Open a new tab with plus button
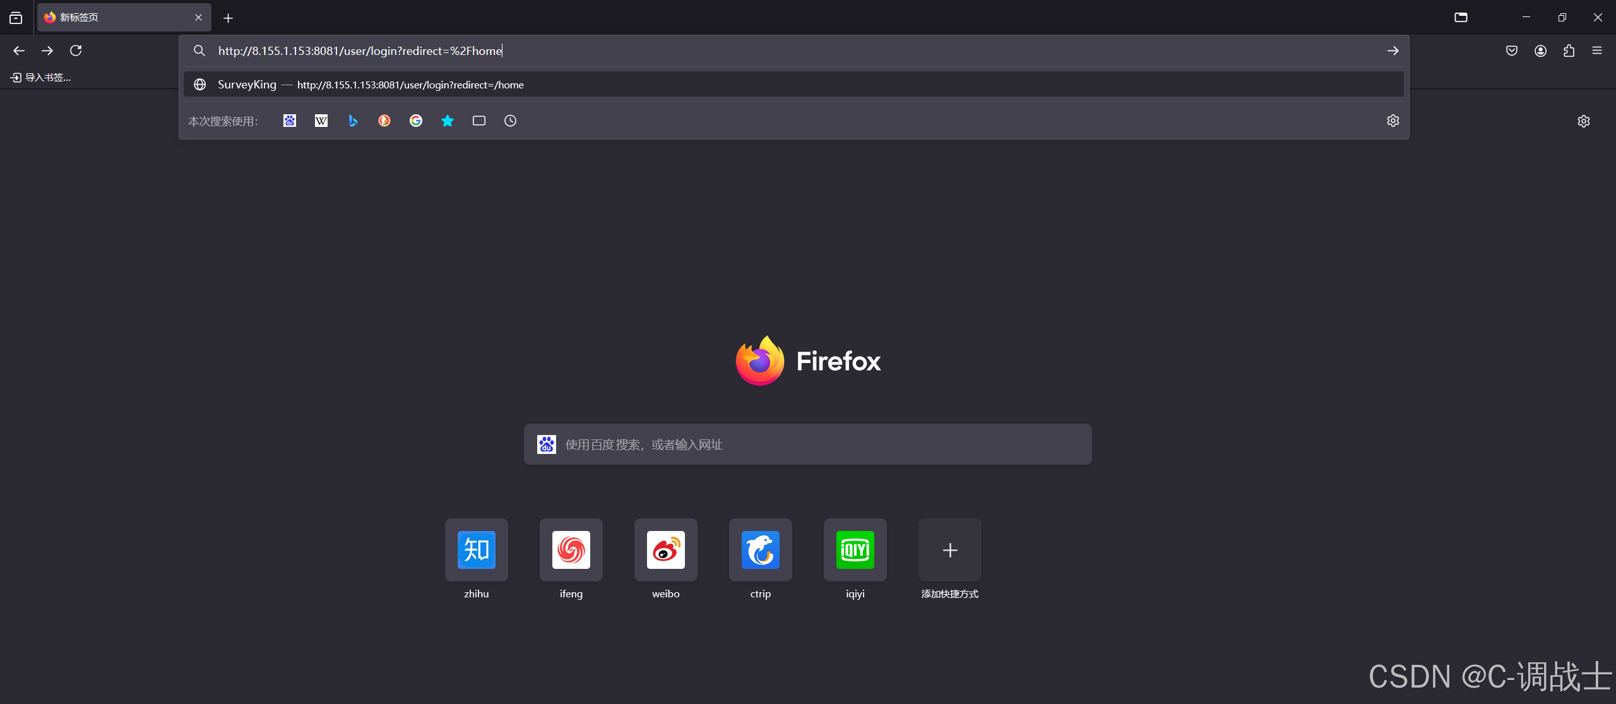This screenshot has width=1616, height=704. [229, 18]
